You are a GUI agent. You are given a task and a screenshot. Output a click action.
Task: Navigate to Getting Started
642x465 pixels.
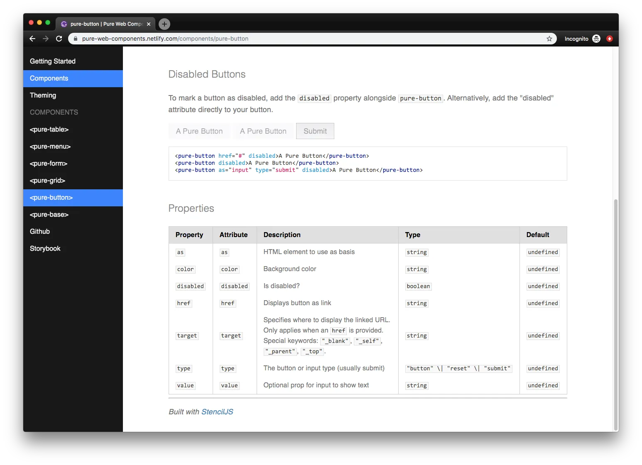point(52,61)
